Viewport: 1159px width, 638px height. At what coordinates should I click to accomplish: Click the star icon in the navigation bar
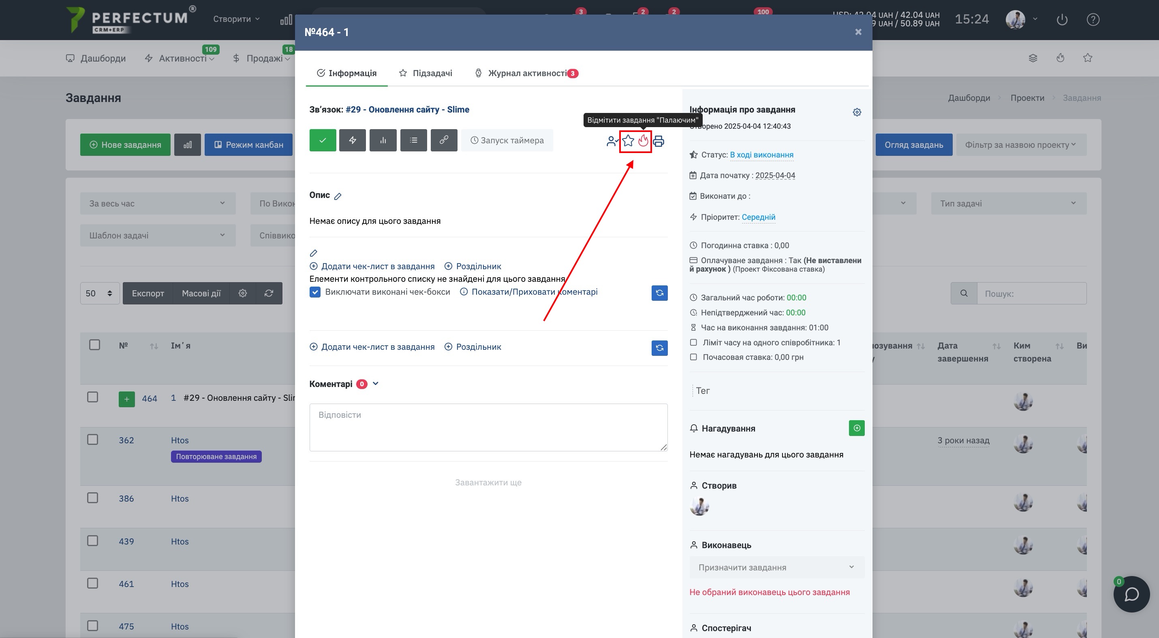[1087, 58]
